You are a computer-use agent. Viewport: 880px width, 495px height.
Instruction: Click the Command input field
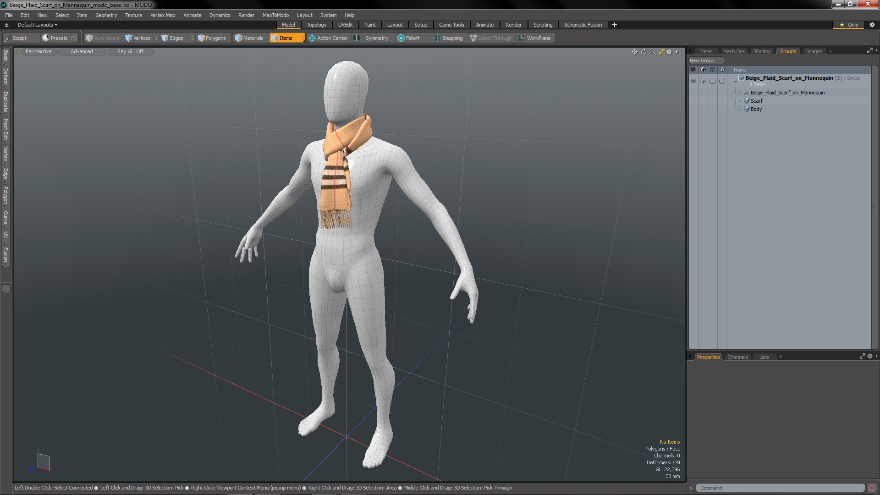pyautogui.click(x=779, y=488)
